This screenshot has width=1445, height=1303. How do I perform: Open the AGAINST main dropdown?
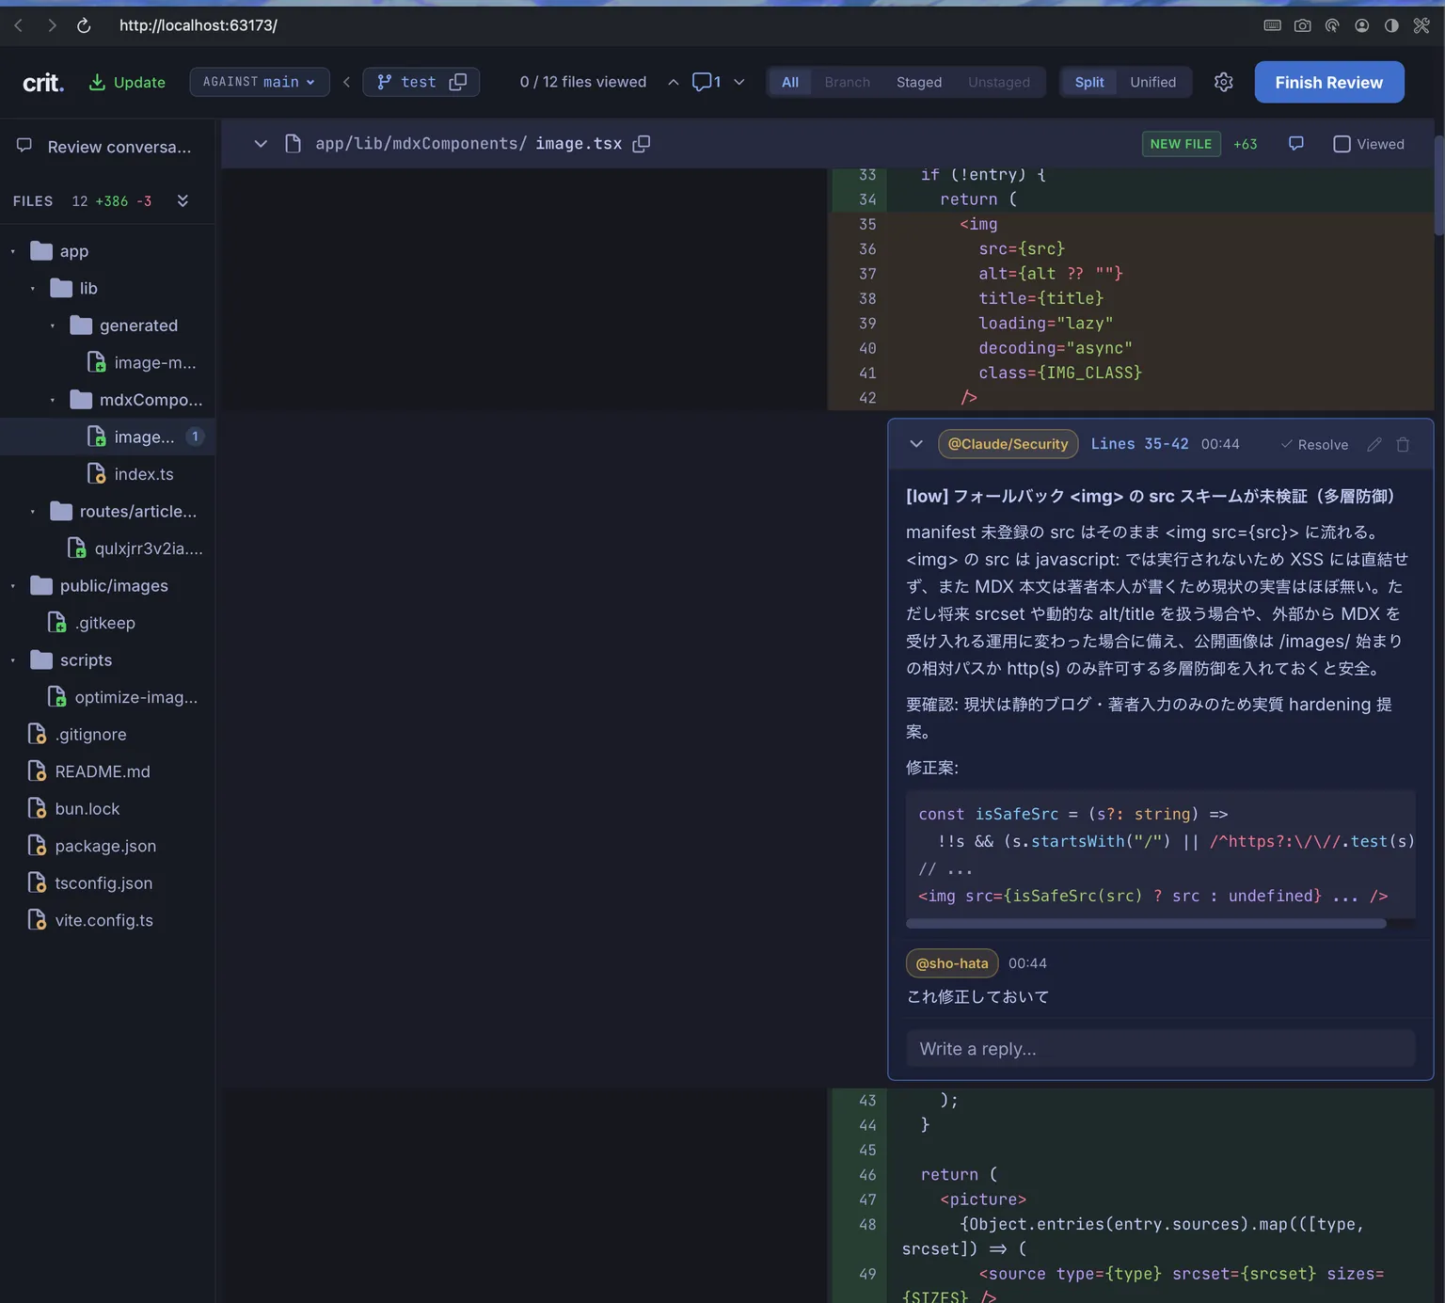260,82
